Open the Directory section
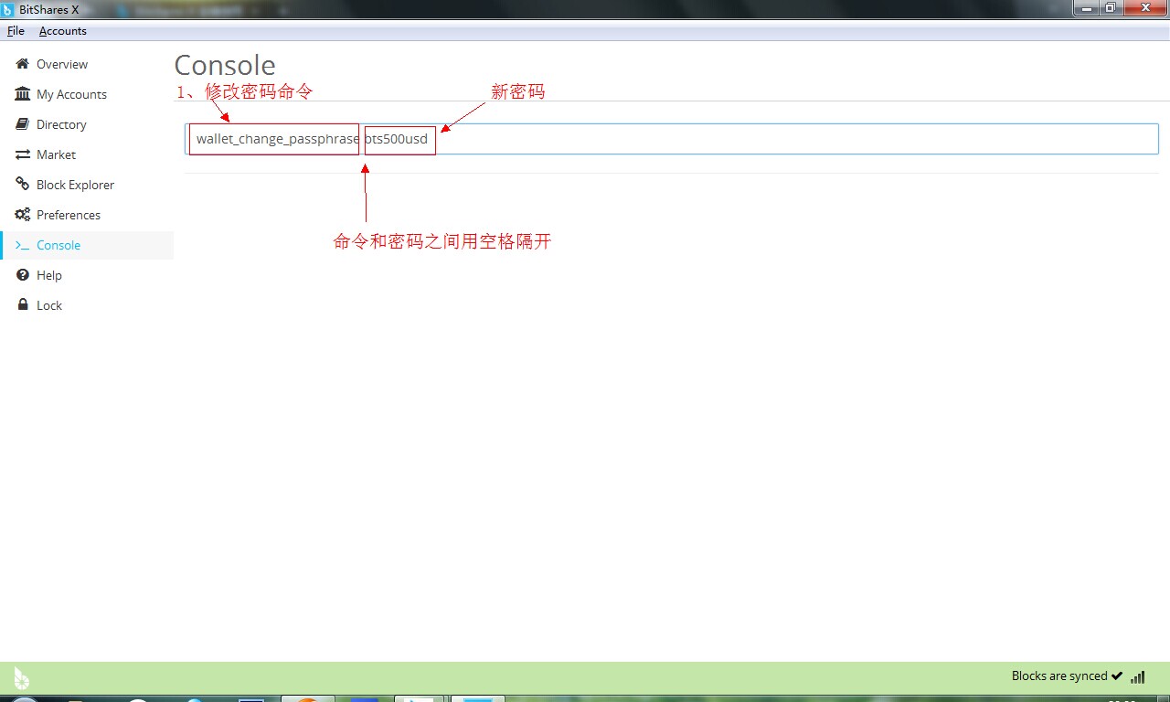Viewport: 1170px width, 702px height. click(61, 124)
